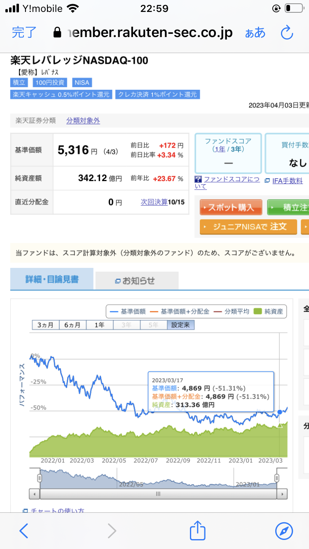Image resolution: width=309 pixels, height=549 pixels.
Task: Switch to 詳細・目論見書 tab
Action: coord(52,279)
